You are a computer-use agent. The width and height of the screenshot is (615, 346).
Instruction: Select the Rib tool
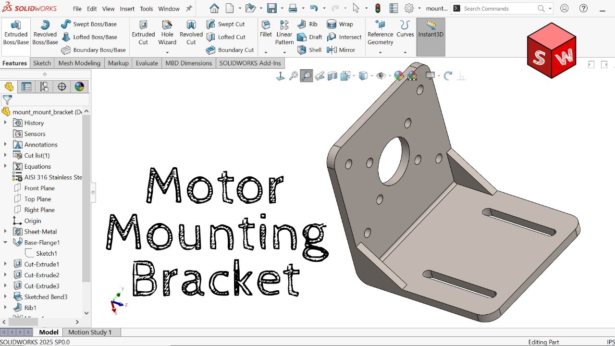click(307, 24)
